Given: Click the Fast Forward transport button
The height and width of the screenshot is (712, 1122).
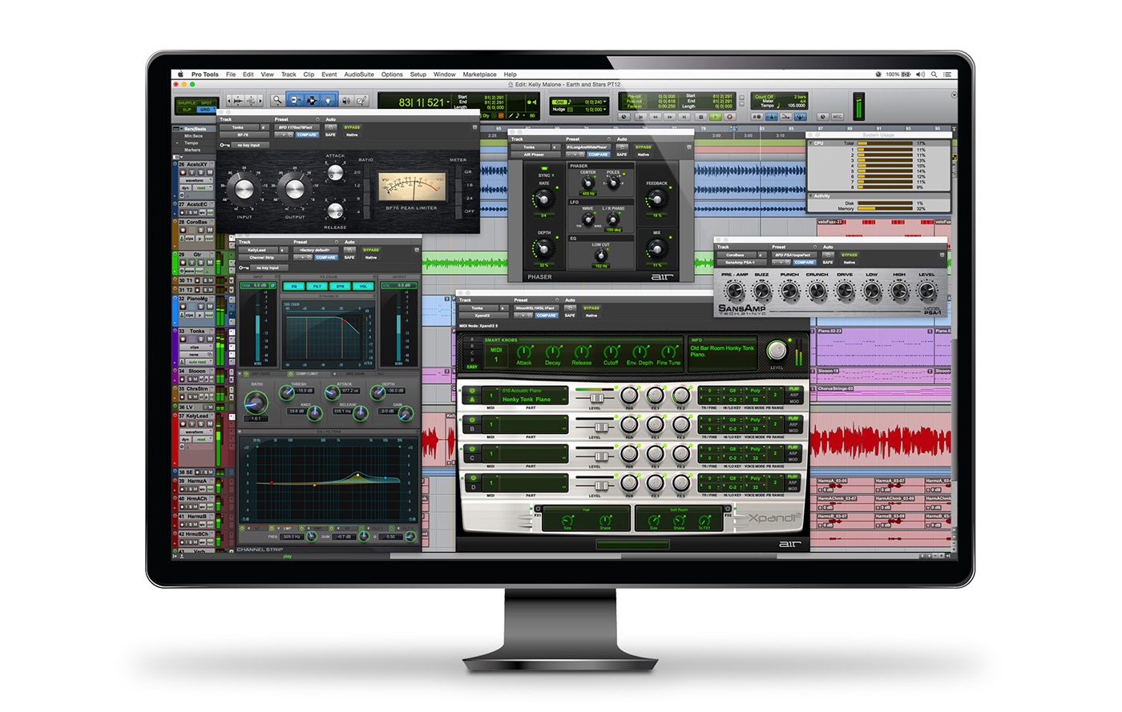Looking at the screenshot, I should click(x=669, y=117).
